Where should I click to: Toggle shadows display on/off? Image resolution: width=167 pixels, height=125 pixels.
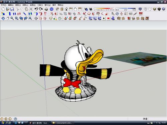tap(91, 9)
